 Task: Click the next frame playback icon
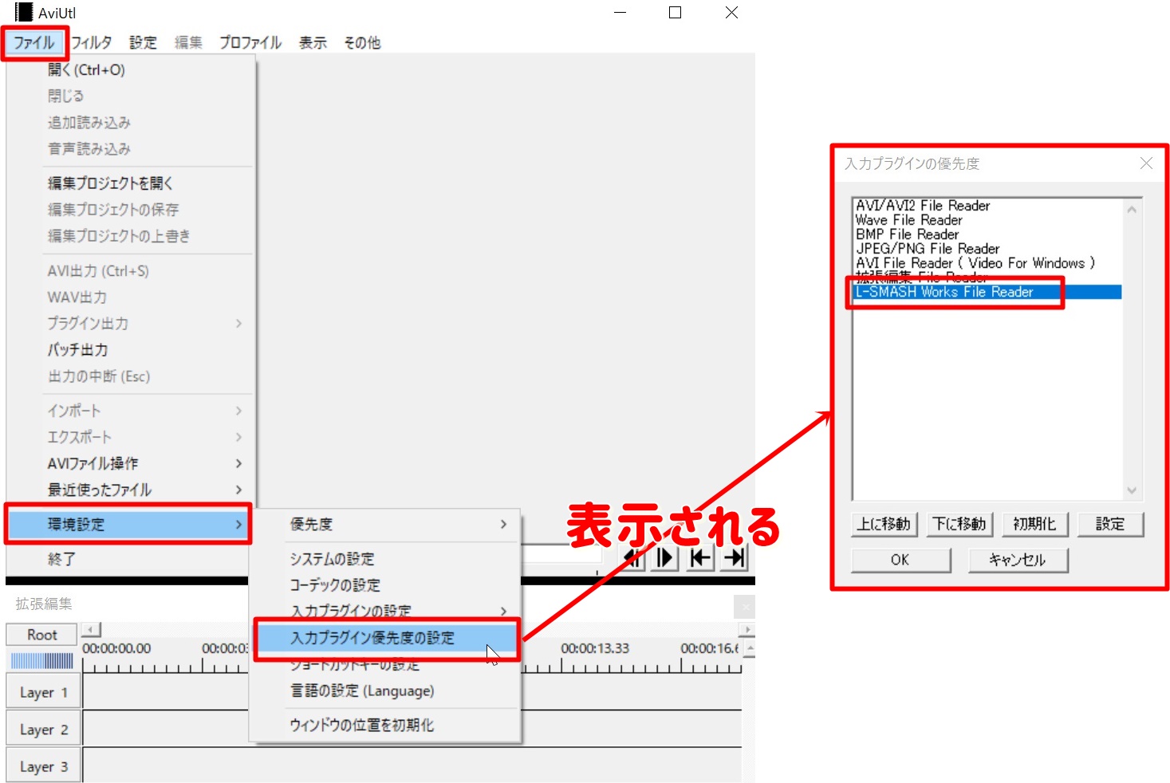(664, 558)
